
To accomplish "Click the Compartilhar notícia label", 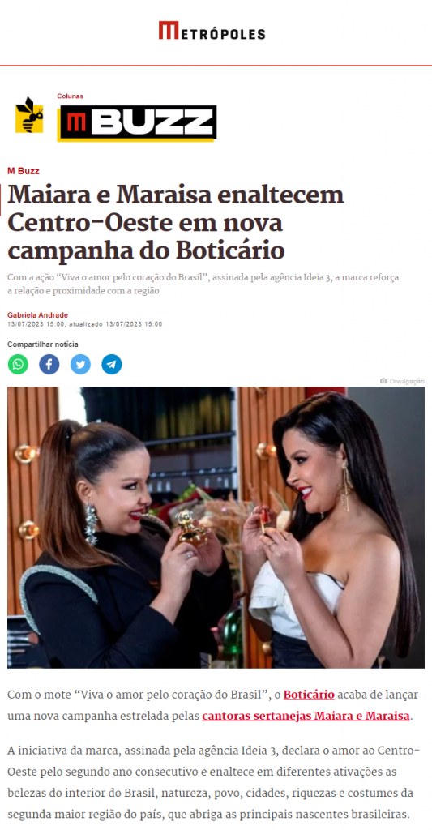I will click(x=43, y=344).
